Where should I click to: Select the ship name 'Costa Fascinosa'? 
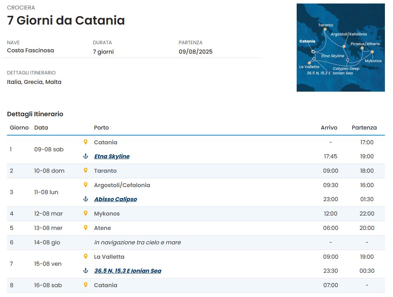coord(30,50)
